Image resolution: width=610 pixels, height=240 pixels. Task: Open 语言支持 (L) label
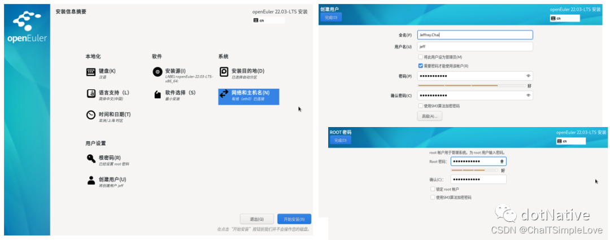[x=114, y=93]
